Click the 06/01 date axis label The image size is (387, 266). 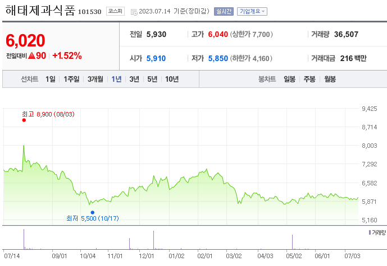pyautogui.click(x=322, y=256)
